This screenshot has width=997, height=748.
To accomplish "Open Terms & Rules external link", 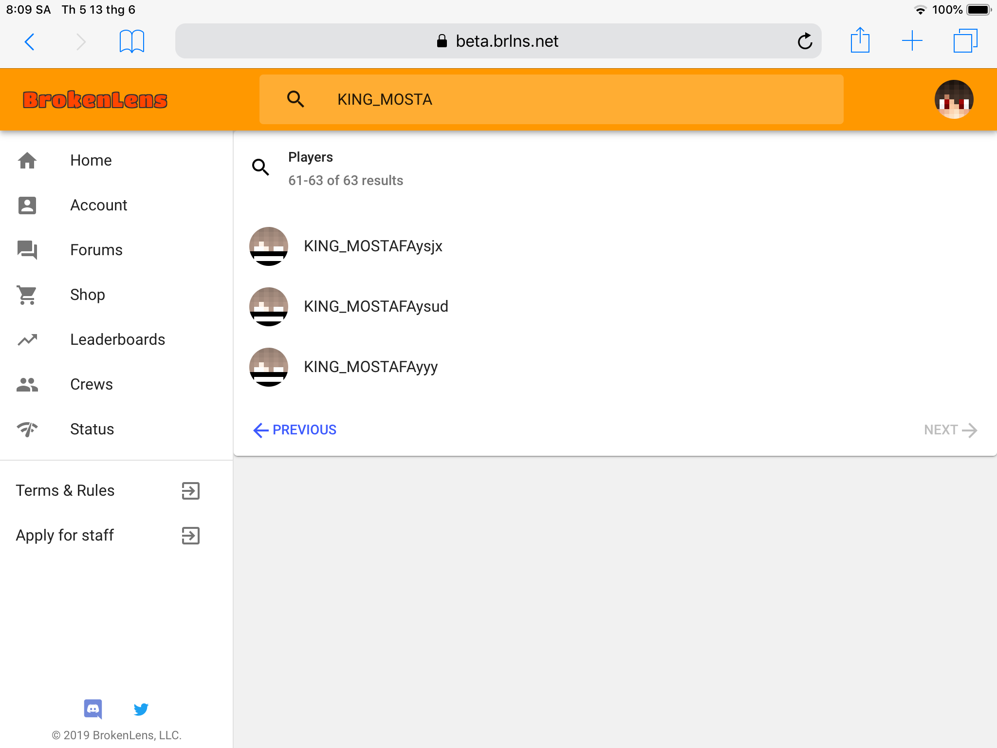I will [108, 490].
